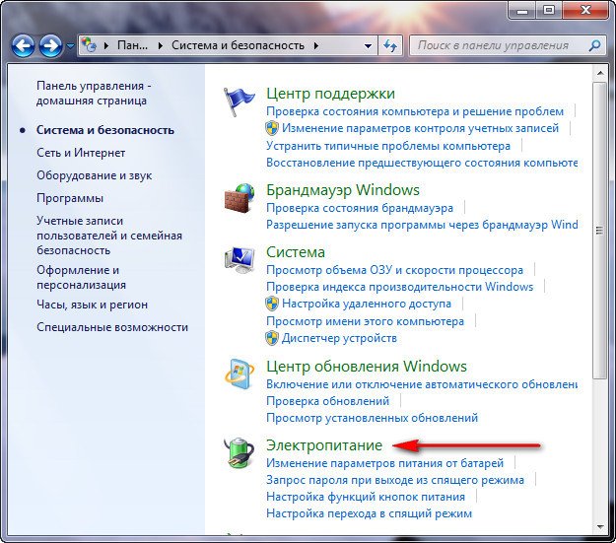
Task: Click Проверка состояния компьютера и решение проблем
Action: [415, 111]
